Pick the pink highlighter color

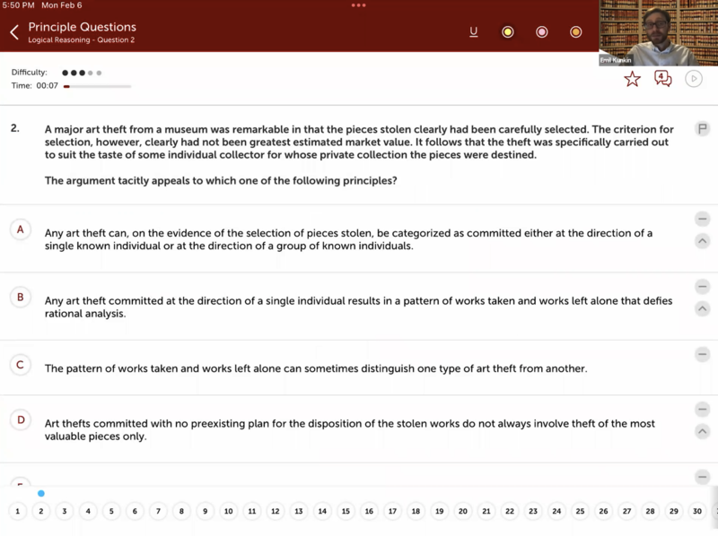point(541,32)
